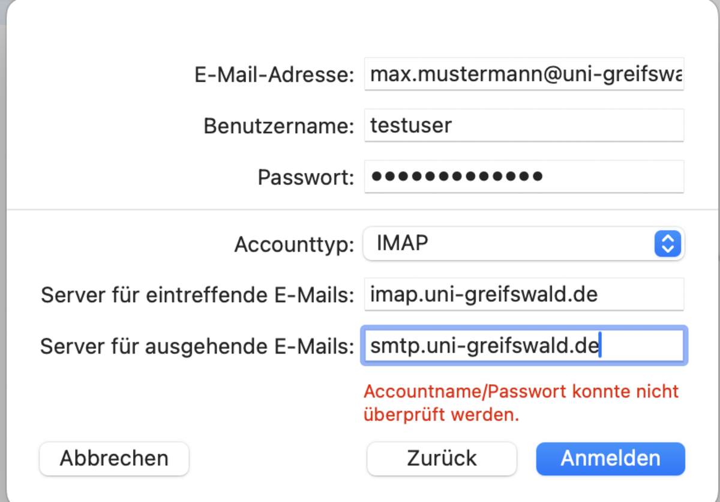Open the Accounttyp dropdown showing IMAP

click(x=510, y=244)
